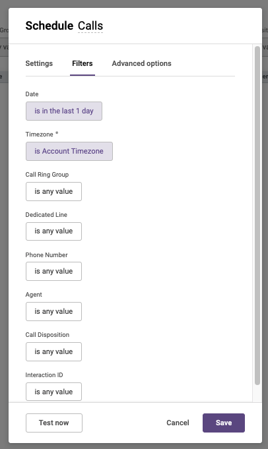The width and height of the screenshot is (268, 449).
Task: Click the dialog's vertical scrollbar
Action: pyautogui.click(x=257, y=216)
